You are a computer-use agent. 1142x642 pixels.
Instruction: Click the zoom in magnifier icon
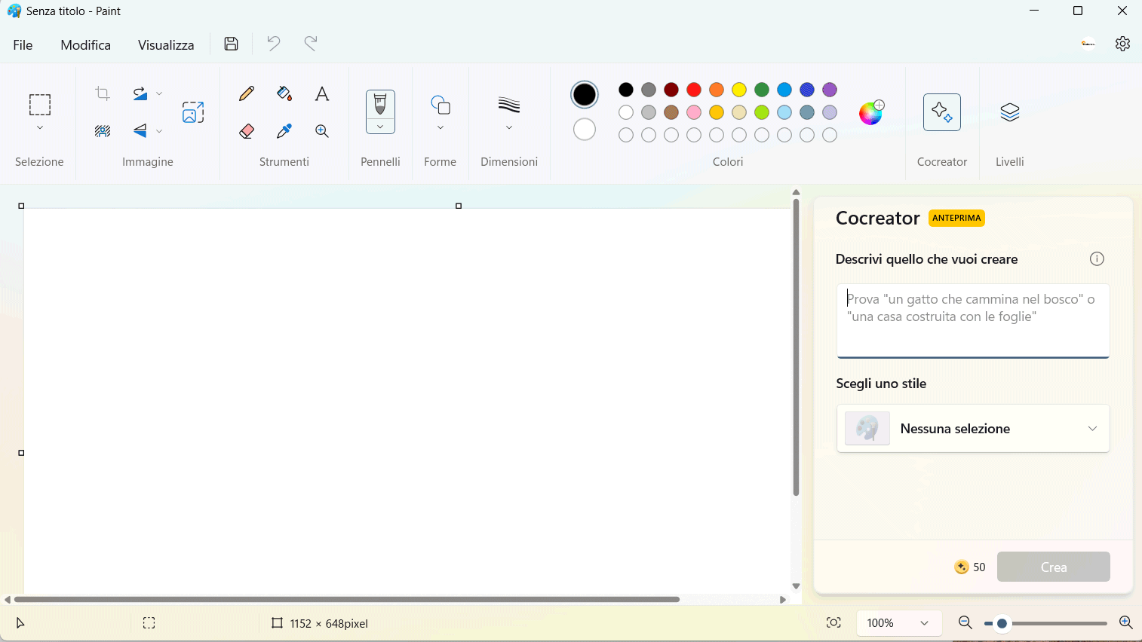tap(1126, 622)
